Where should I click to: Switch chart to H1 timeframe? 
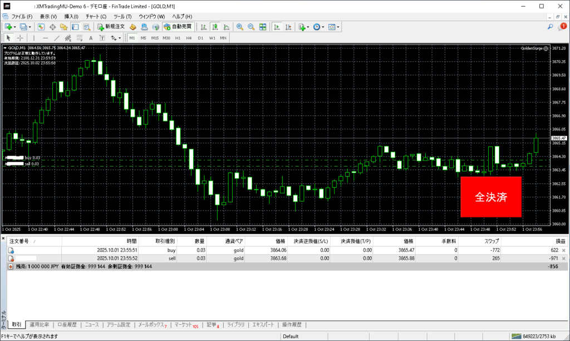(178, 38)
